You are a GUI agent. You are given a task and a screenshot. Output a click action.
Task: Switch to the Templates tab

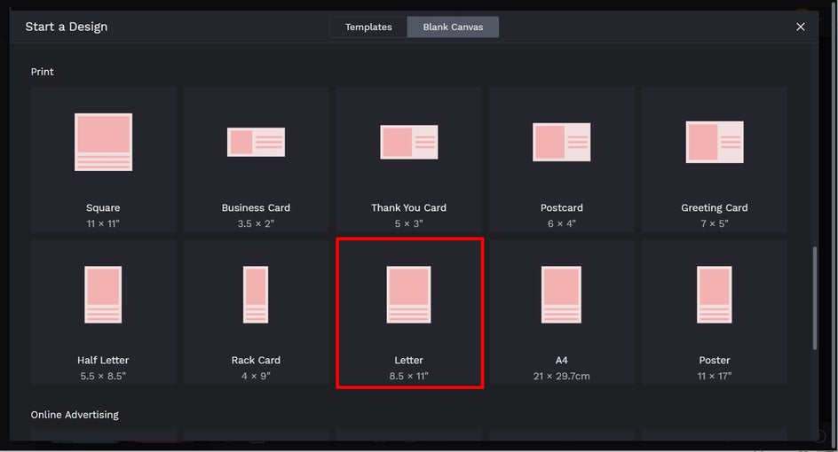[x=368, y=27]
